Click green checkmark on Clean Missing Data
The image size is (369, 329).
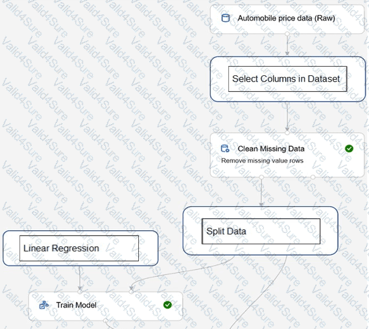(x=349, y=149)
